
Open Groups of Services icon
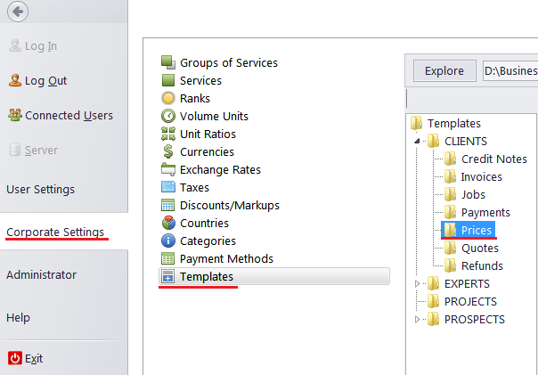click(x=168, y=62)
